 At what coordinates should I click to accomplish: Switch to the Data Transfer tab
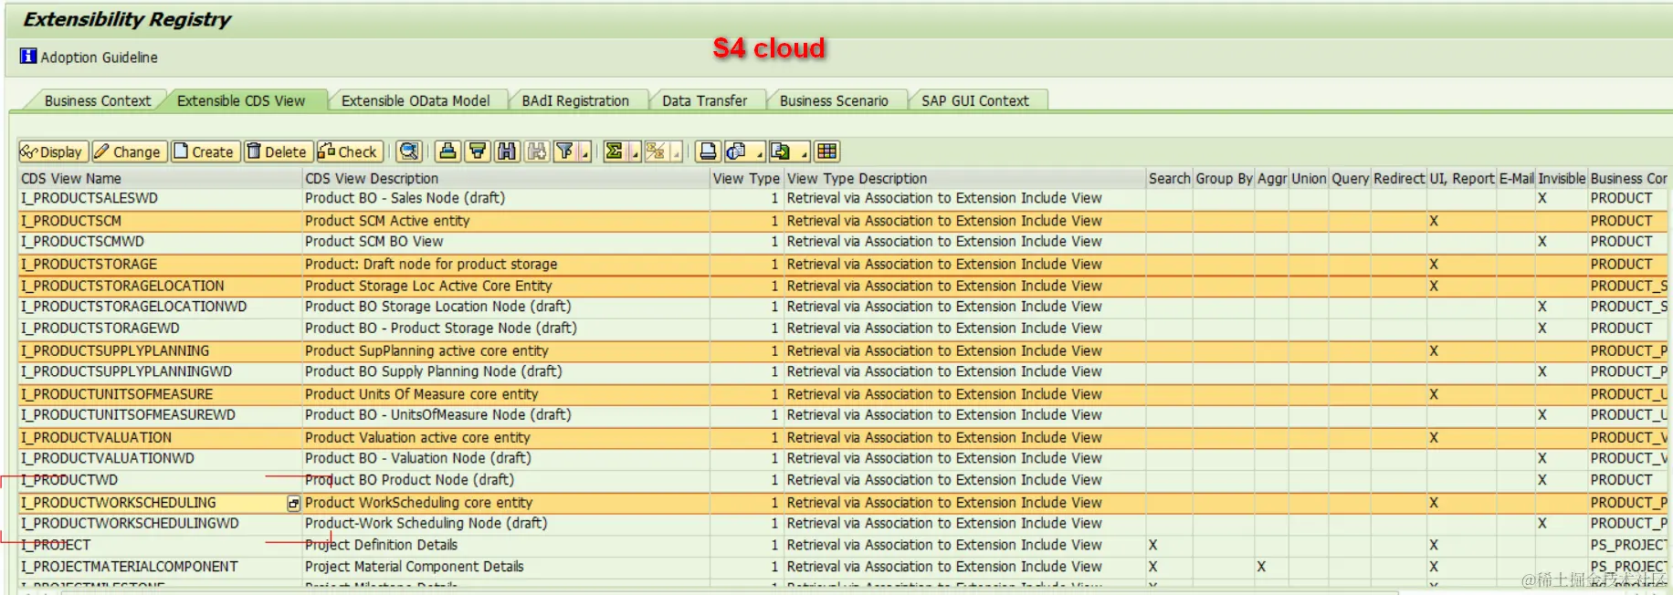tap(704, 100)
